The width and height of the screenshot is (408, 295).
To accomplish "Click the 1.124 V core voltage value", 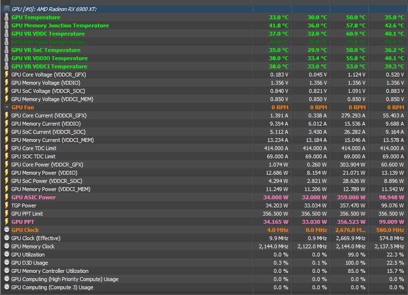I will click(356, 75).
